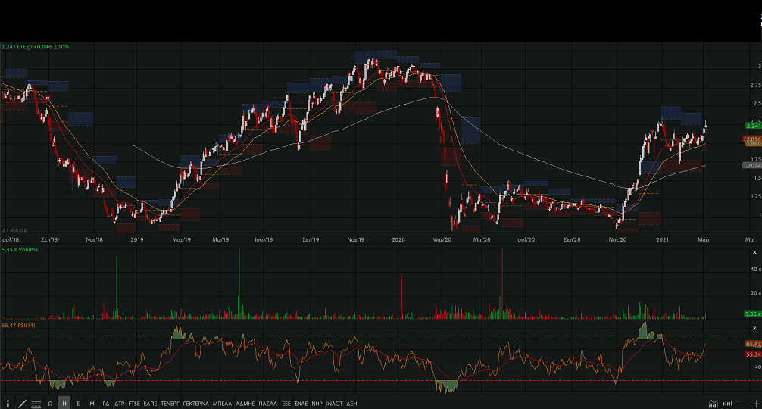Click the bar chart type icon

(728, 404)
